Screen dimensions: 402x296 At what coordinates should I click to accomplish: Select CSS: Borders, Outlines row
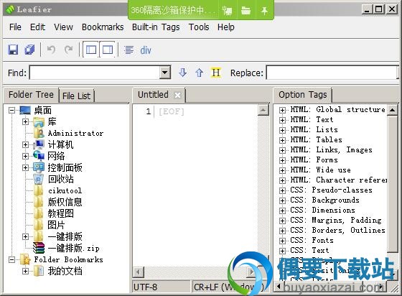click(337, 230)
